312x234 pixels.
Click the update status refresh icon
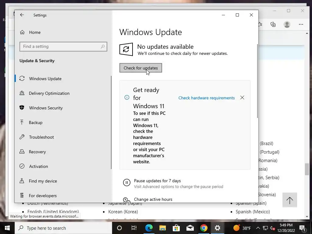click(126, 49)
